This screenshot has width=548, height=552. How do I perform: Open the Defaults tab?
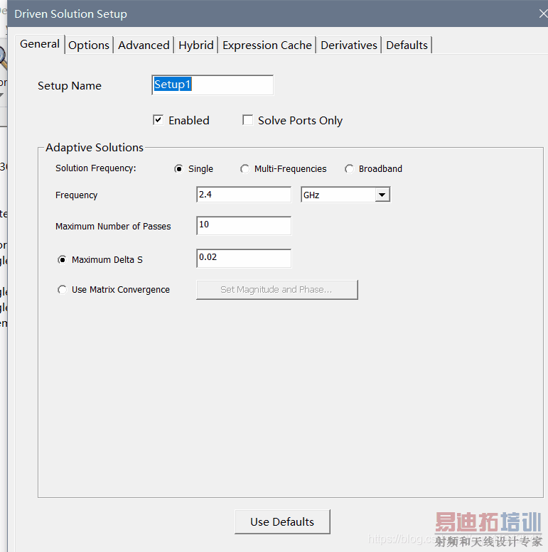pyautogui.click(x=407, y=45)
